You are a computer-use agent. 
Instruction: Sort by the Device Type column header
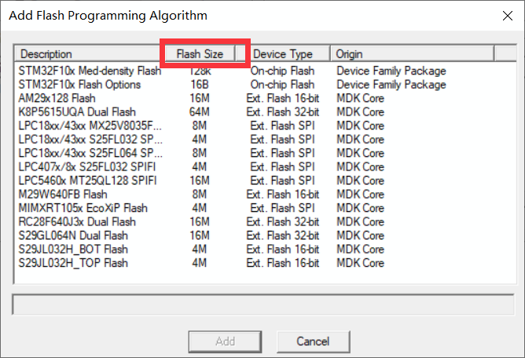click(283, 54)
